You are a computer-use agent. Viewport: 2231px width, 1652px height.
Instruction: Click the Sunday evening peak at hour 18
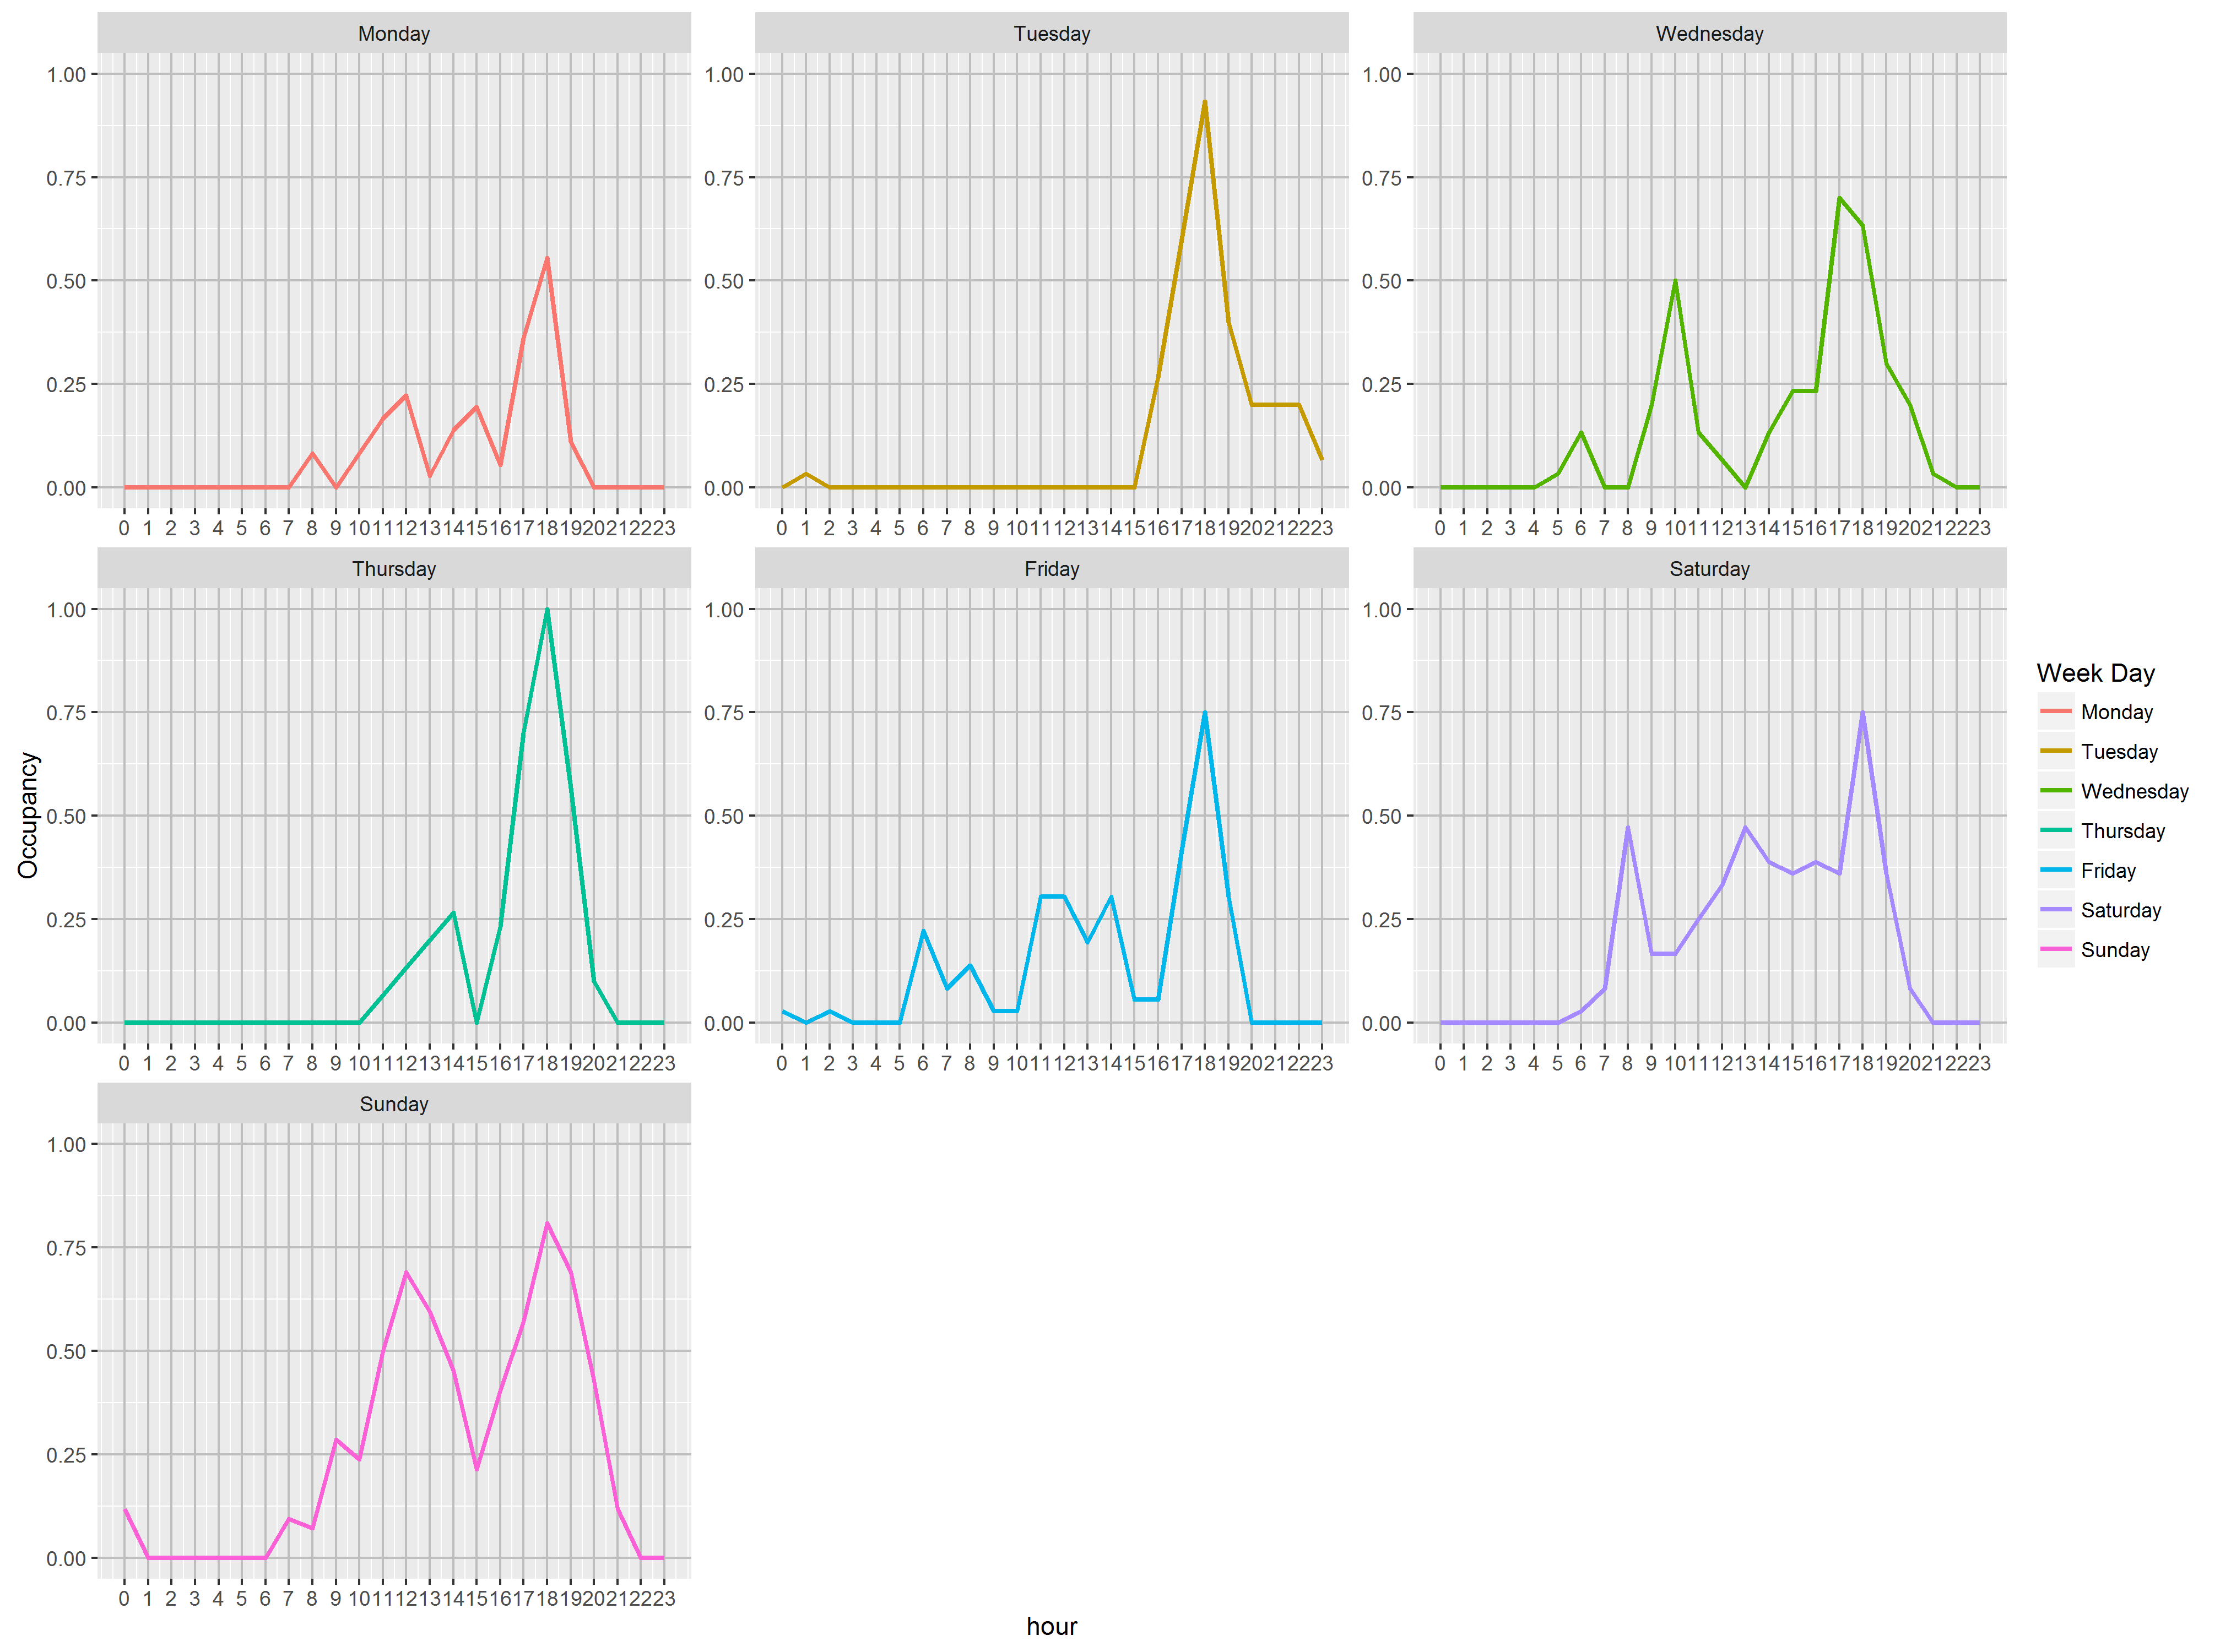(546, 1223)
